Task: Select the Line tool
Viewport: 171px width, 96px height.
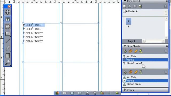Action: pyautogui.click(x=8, y=41)
